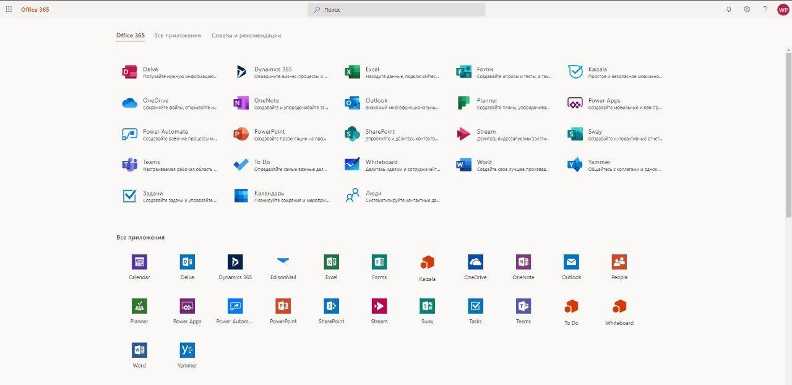Click the Calendar icon under Все приложения
Viewport: 792px width, 385px height.
(139, 262)
